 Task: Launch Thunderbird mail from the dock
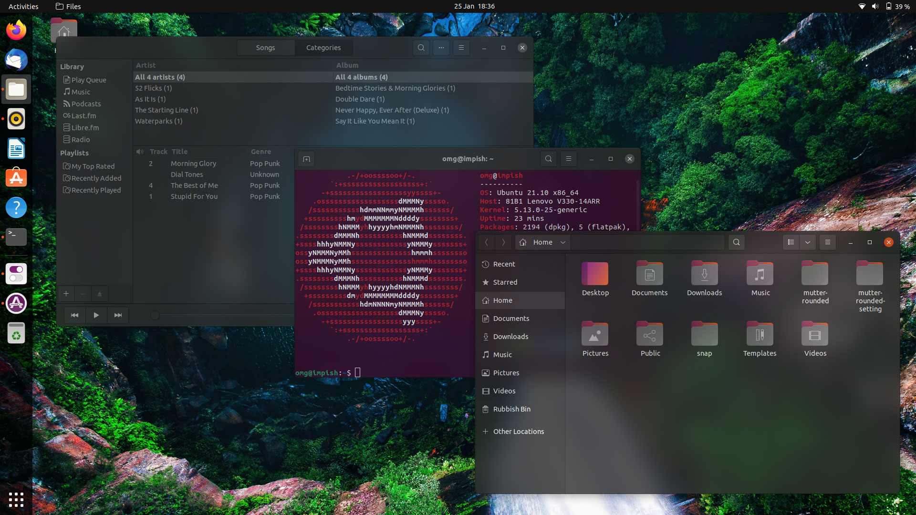(16, 60)
